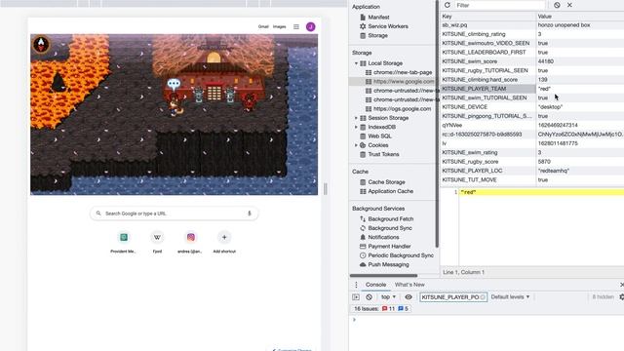Open Push Messaging cloud icon

tap(363, 264)
